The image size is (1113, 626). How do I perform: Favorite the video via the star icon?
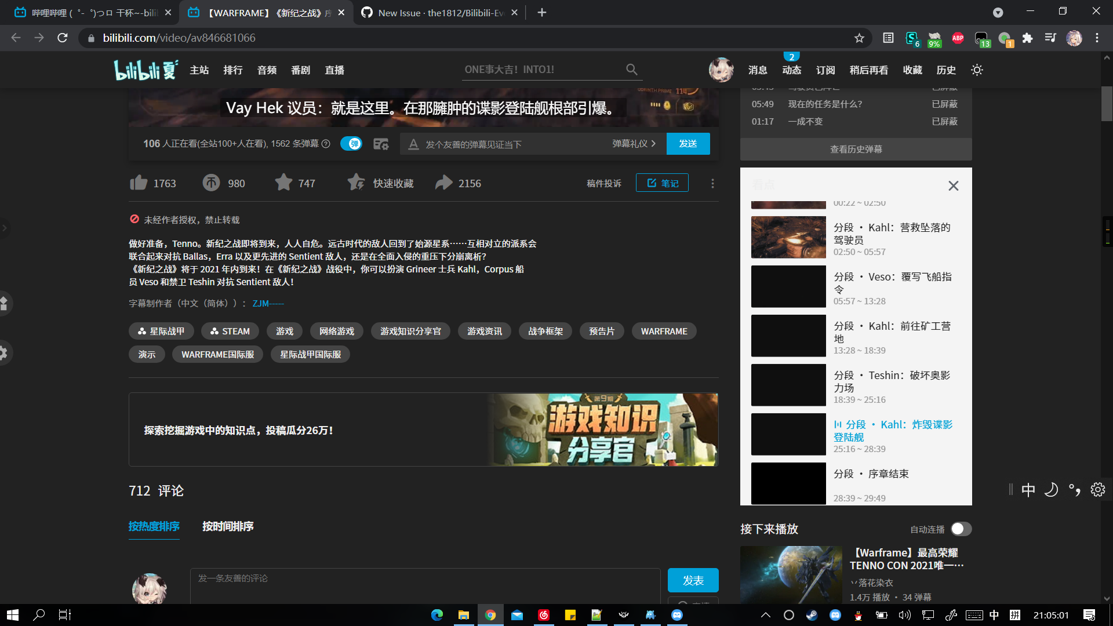(283, 183)
